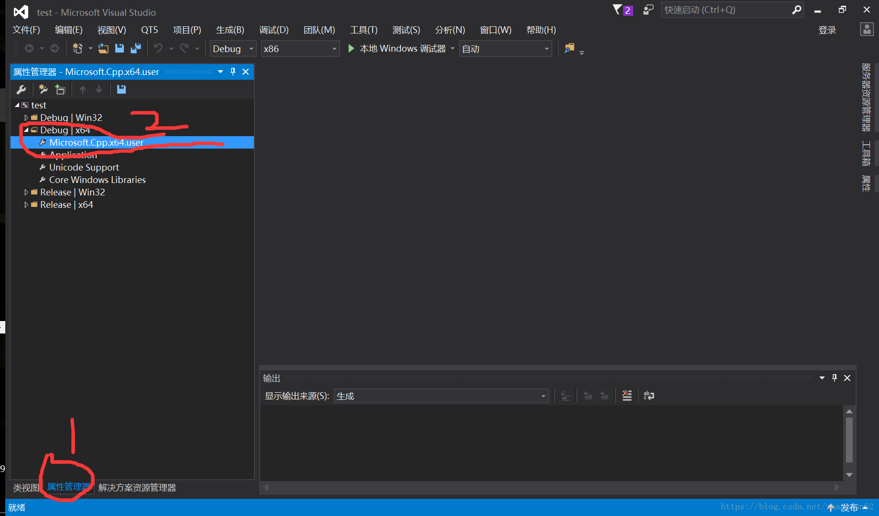Click the save file icon in main toolbar
Screen dimensions: 879x516
tap(120, 48)
